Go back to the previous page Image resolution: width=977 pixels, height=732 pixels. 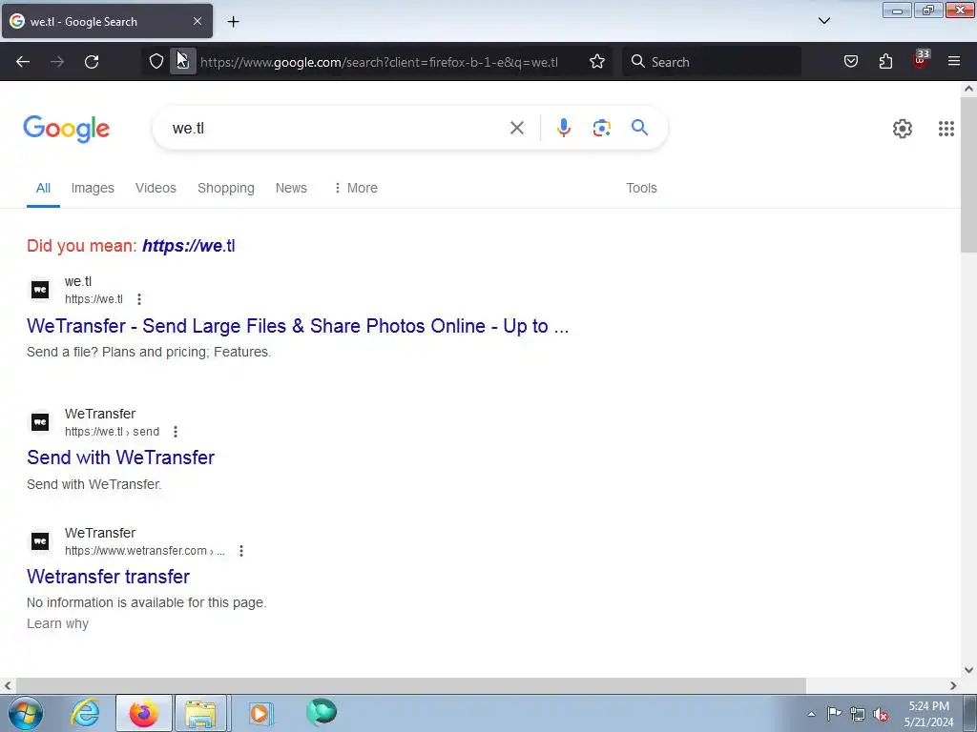(23, 62)
